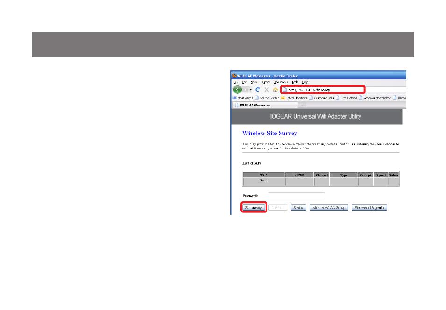Image resolution: width=446 pixels, height=310 pixels.
Task: Click the Sitesurvey button
Action: pos(253,208)
